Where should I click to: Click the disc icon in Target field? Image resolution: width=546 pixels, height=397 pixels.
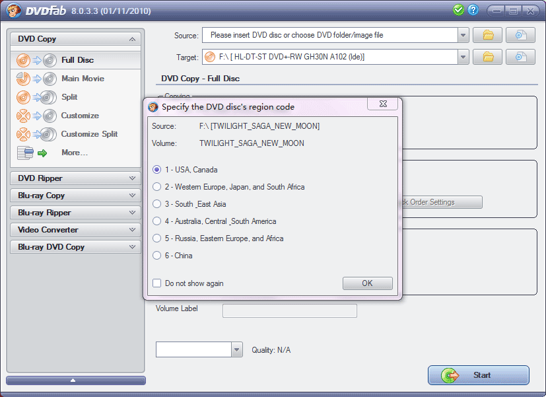click(x=210, y=57)
